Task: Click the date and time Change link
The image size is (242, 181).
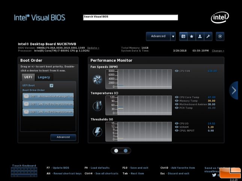Action: coord(218,51)
